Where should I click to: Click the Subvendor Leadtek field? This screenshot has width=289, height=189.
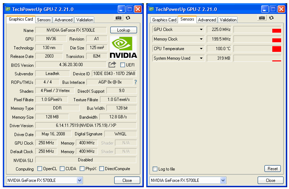[x=53, y=74]
